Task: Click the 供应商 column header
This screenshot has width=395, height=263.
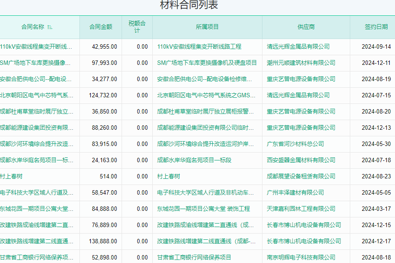Action: pyautogui.click(x=306, y=27)
